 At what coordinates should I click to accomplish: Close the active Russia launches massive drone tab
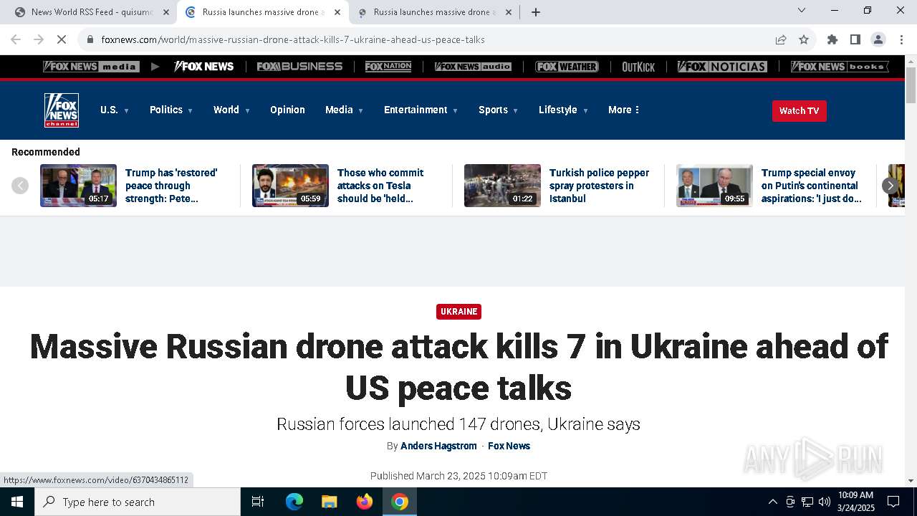pos(337,12)
